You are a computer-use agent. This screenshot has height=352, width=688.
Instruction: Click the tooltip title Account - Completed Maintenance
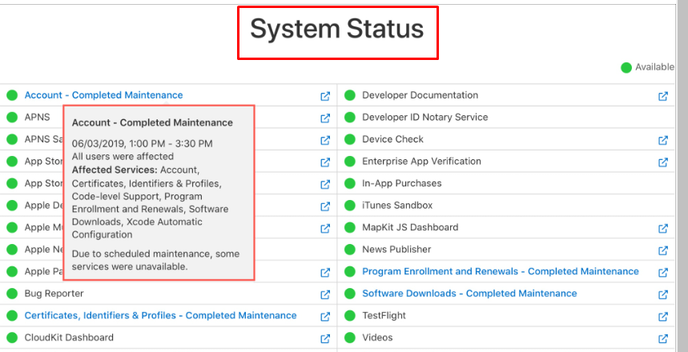pos(152,122)
